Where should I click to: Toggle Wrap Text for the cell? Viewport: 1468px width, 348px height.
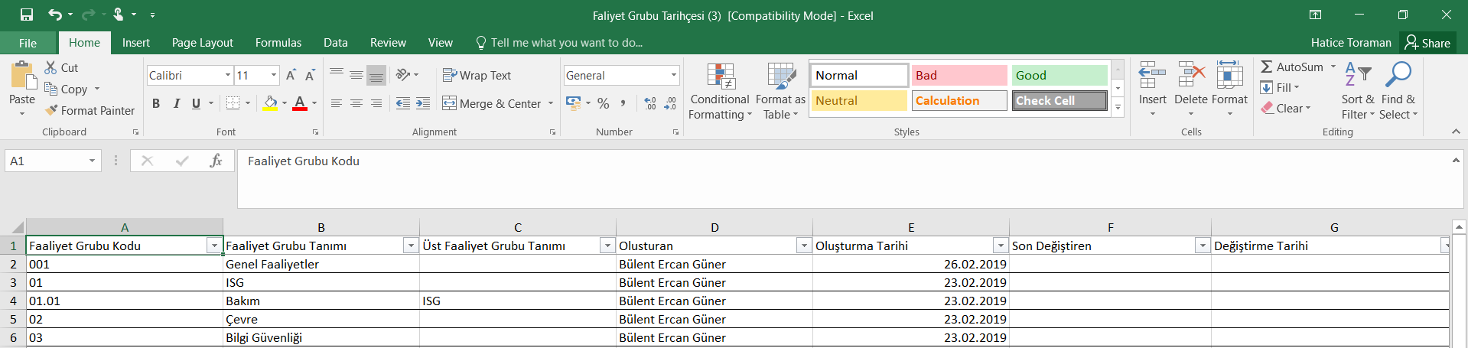(x=477, y=75)
